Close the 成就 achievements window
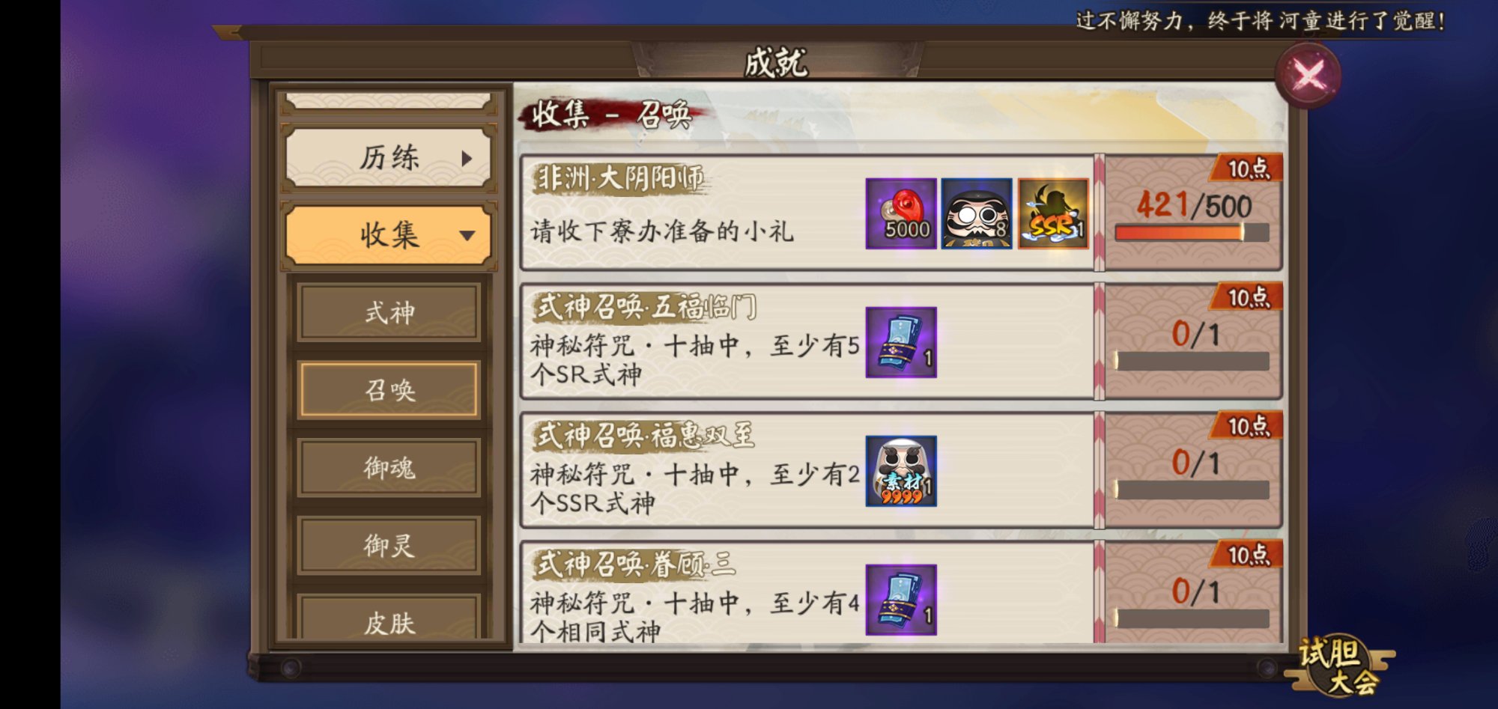 (1309, 76)
